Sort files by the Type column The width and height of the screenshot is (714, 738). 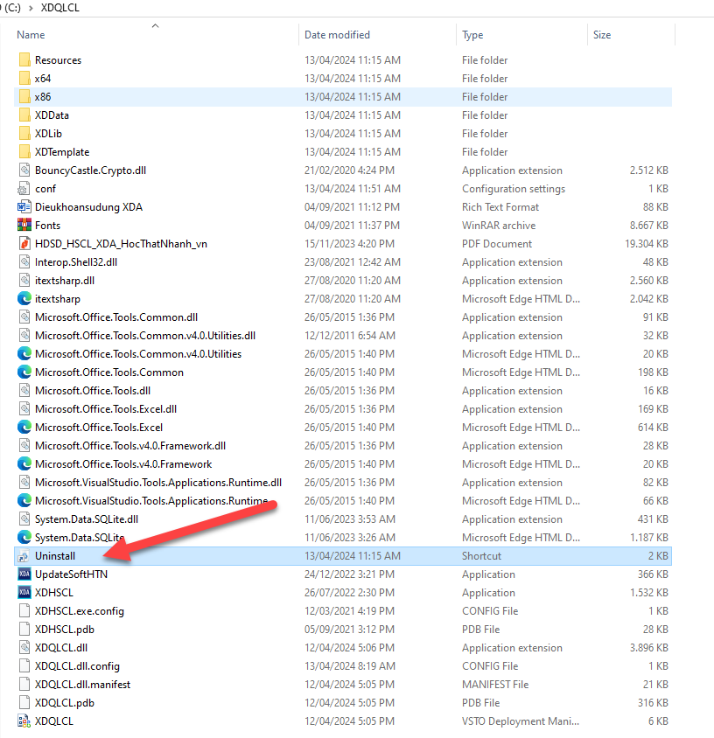[x=472, y=35]
